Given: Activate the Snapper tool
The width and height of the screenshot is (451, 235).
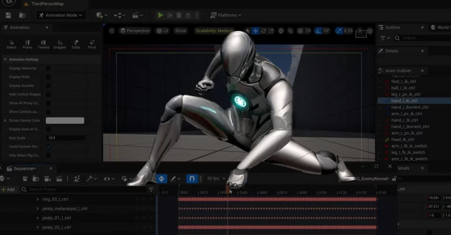Looking at the screenshot, I should [60, 44].
